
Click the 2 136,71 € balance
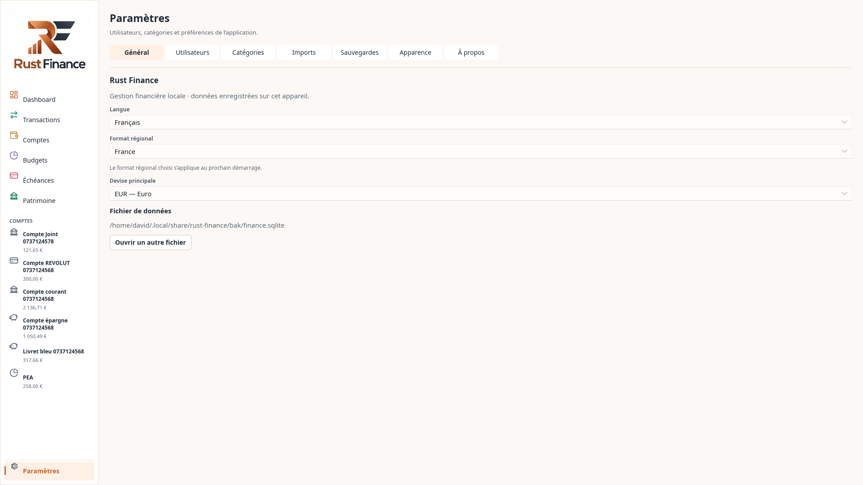[35, 308]
